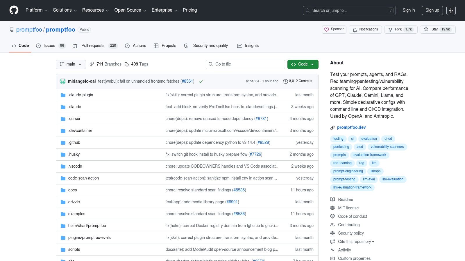Click the drizzle folder icon

tap(63, 202)
